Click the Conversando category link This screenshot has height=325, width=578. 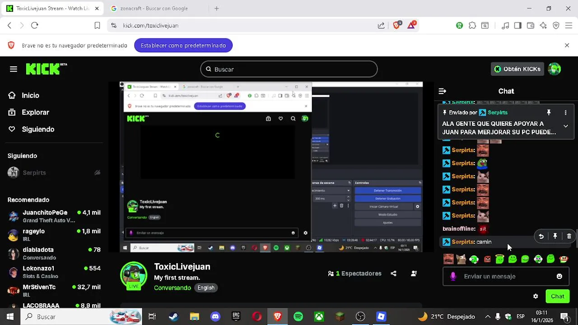[x=172, y=288]
